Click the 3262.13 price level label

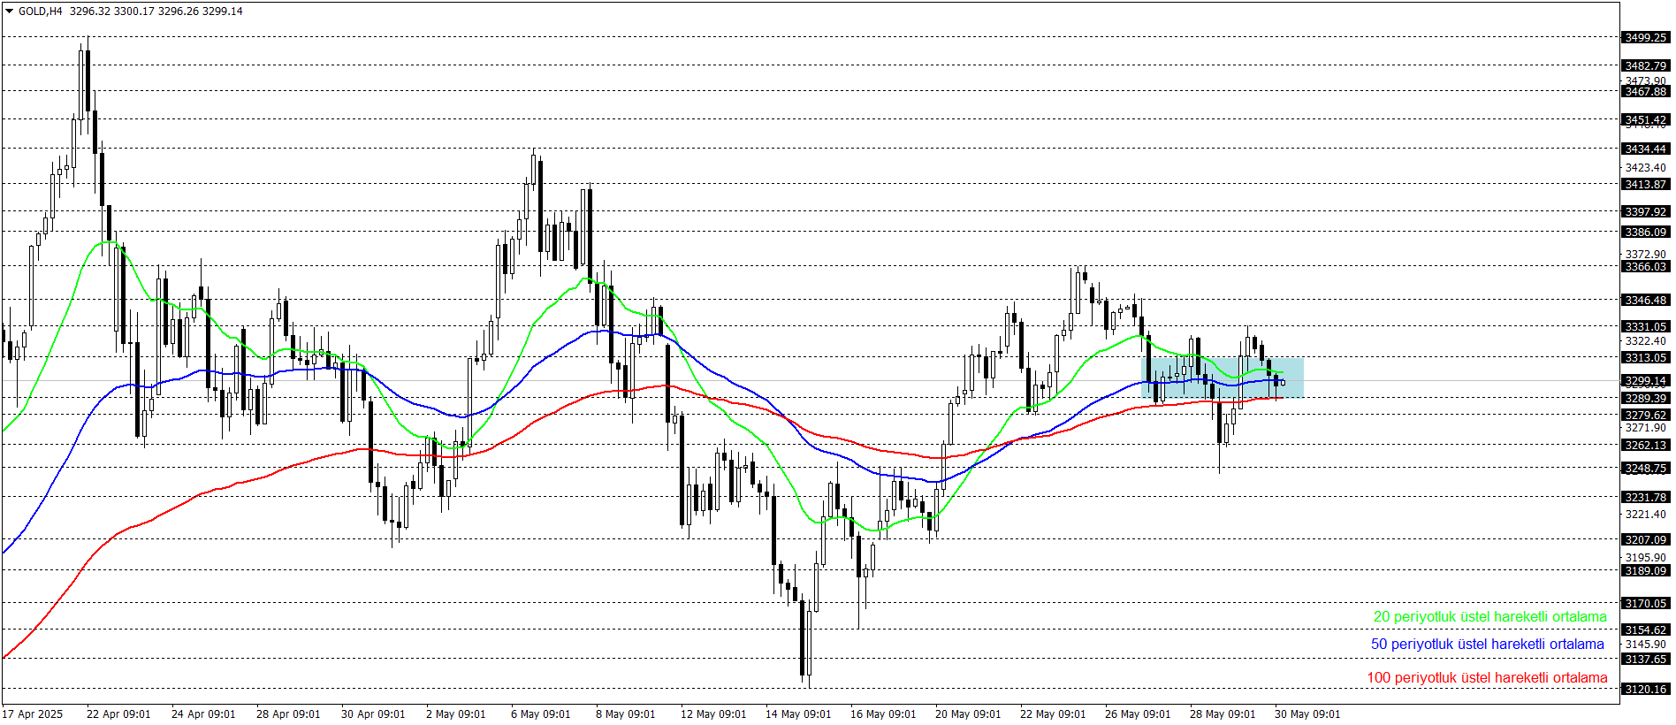click(x=1645, y=446)
